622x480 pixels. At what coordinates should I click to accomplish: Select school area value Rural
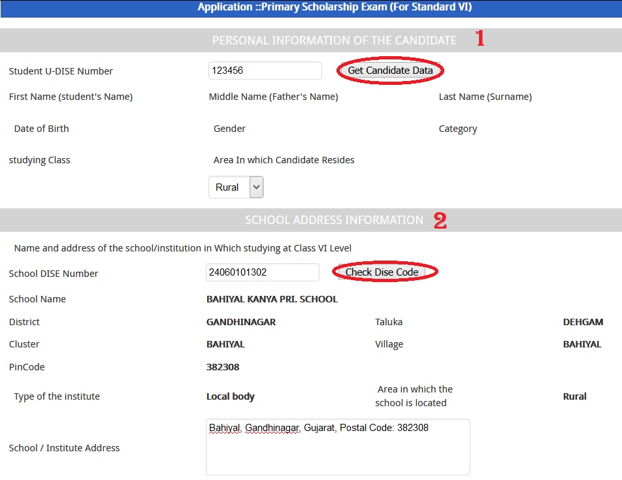574,396
